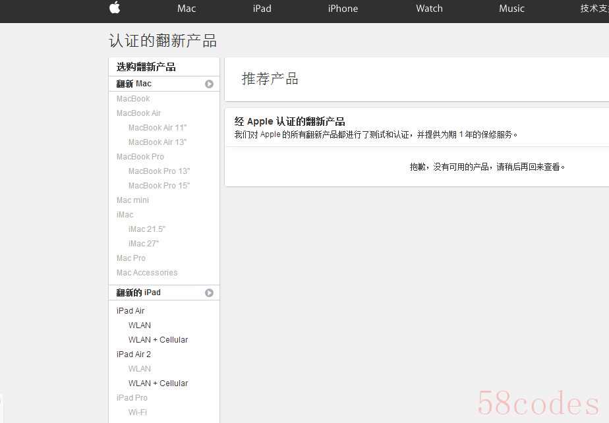The width and height of the screenshot is (609, 423).
Task: Click the 抱歉，没有可用的产品 message
Action: (488, 167)
